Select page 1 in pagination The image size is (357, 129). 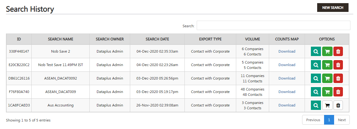coord(329,120)
